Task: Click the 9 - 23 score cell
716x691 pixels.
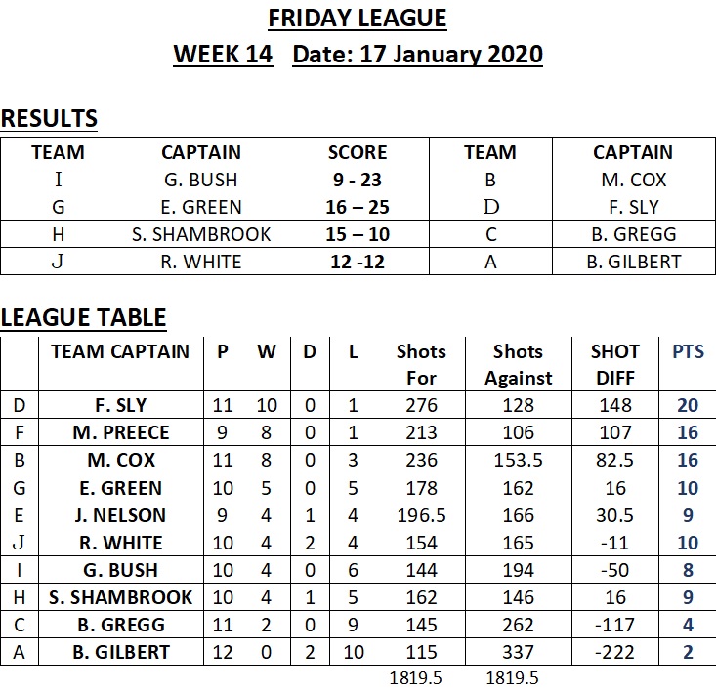Action: click(358, 180)
